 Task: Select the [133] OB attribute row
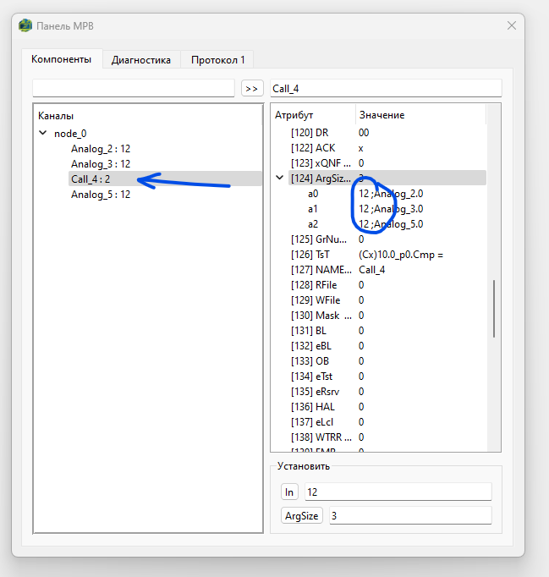[387, 361]
